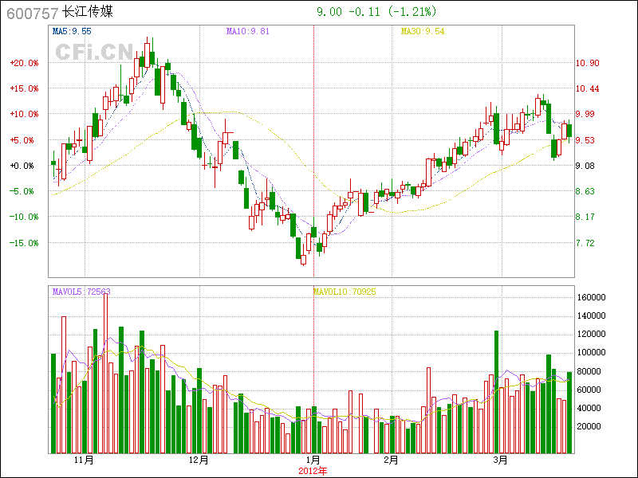Click the 1月 time axis label
The image size is (638, 478).
pyautogui.click(x=313, y=460)
